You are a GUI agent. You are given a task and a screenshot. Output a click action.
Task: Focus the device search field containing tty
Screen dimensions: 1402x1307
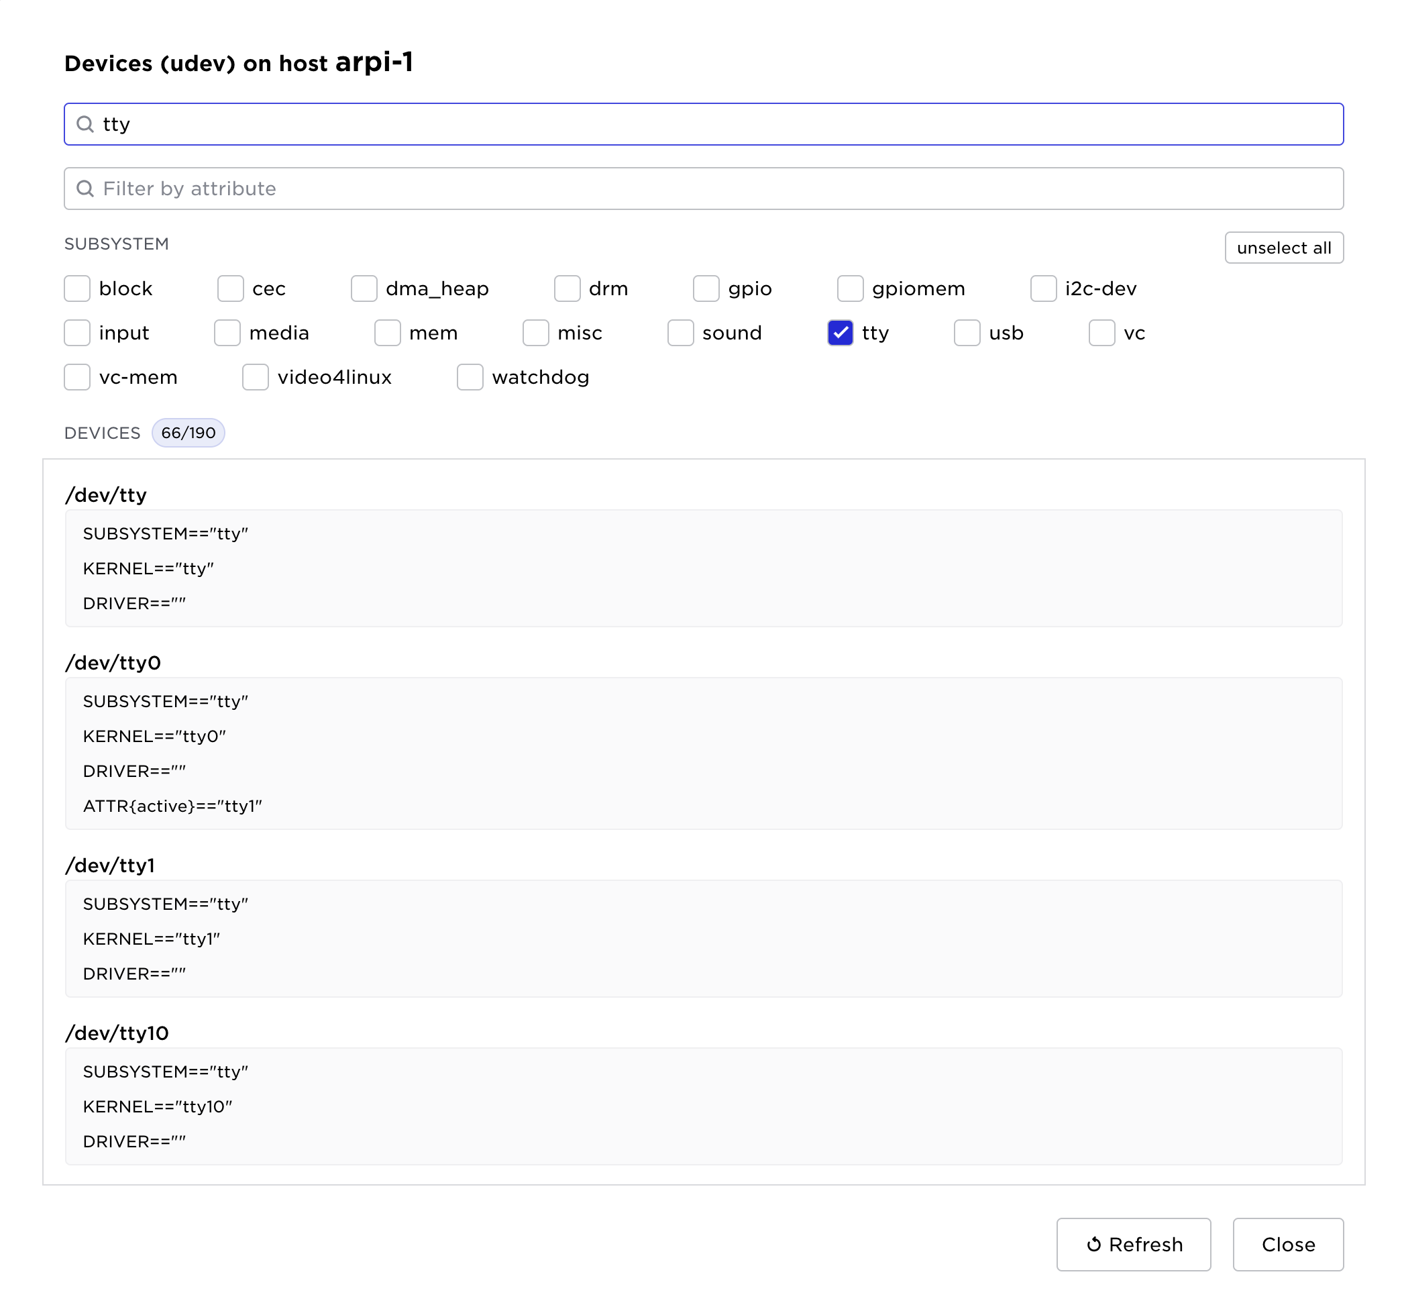click(x=705, y=124)
